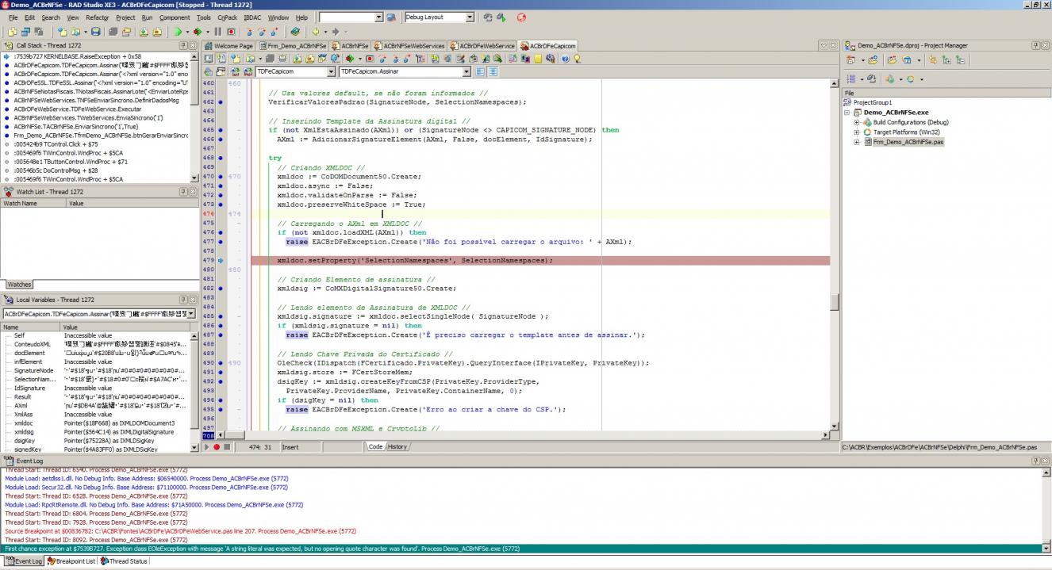The width and height of the screenshot is (1052, 570).
Task: Click the Event Log panel pin button
Action: (x=1035, y=461)
